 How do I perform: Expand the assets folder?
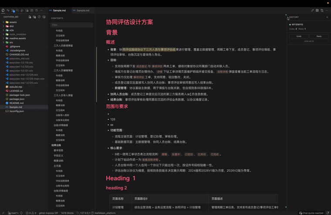[13, 22]
